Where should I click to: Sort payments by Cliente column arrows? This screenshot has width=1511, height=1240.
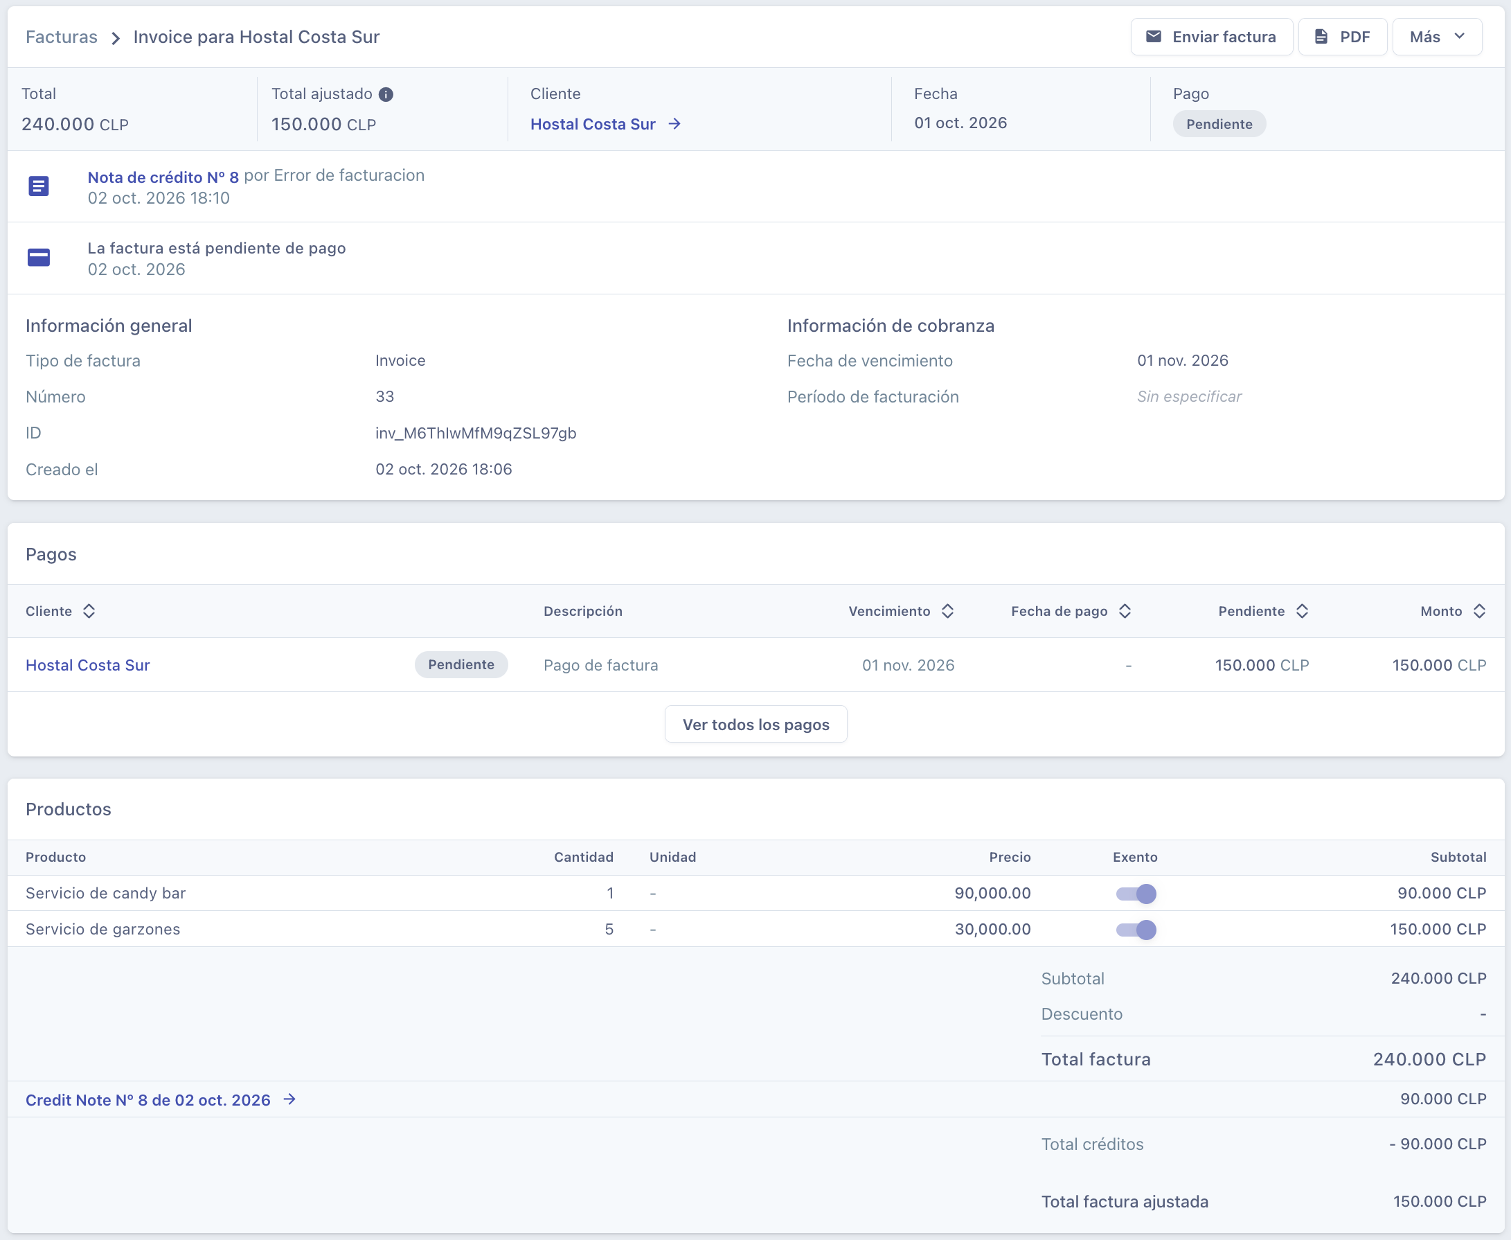[89, 611]
